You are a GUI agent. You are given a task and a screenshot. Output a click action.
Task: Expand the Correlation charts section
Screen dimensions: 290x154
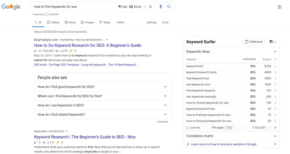pyautogui.click(x=231, y=136)
